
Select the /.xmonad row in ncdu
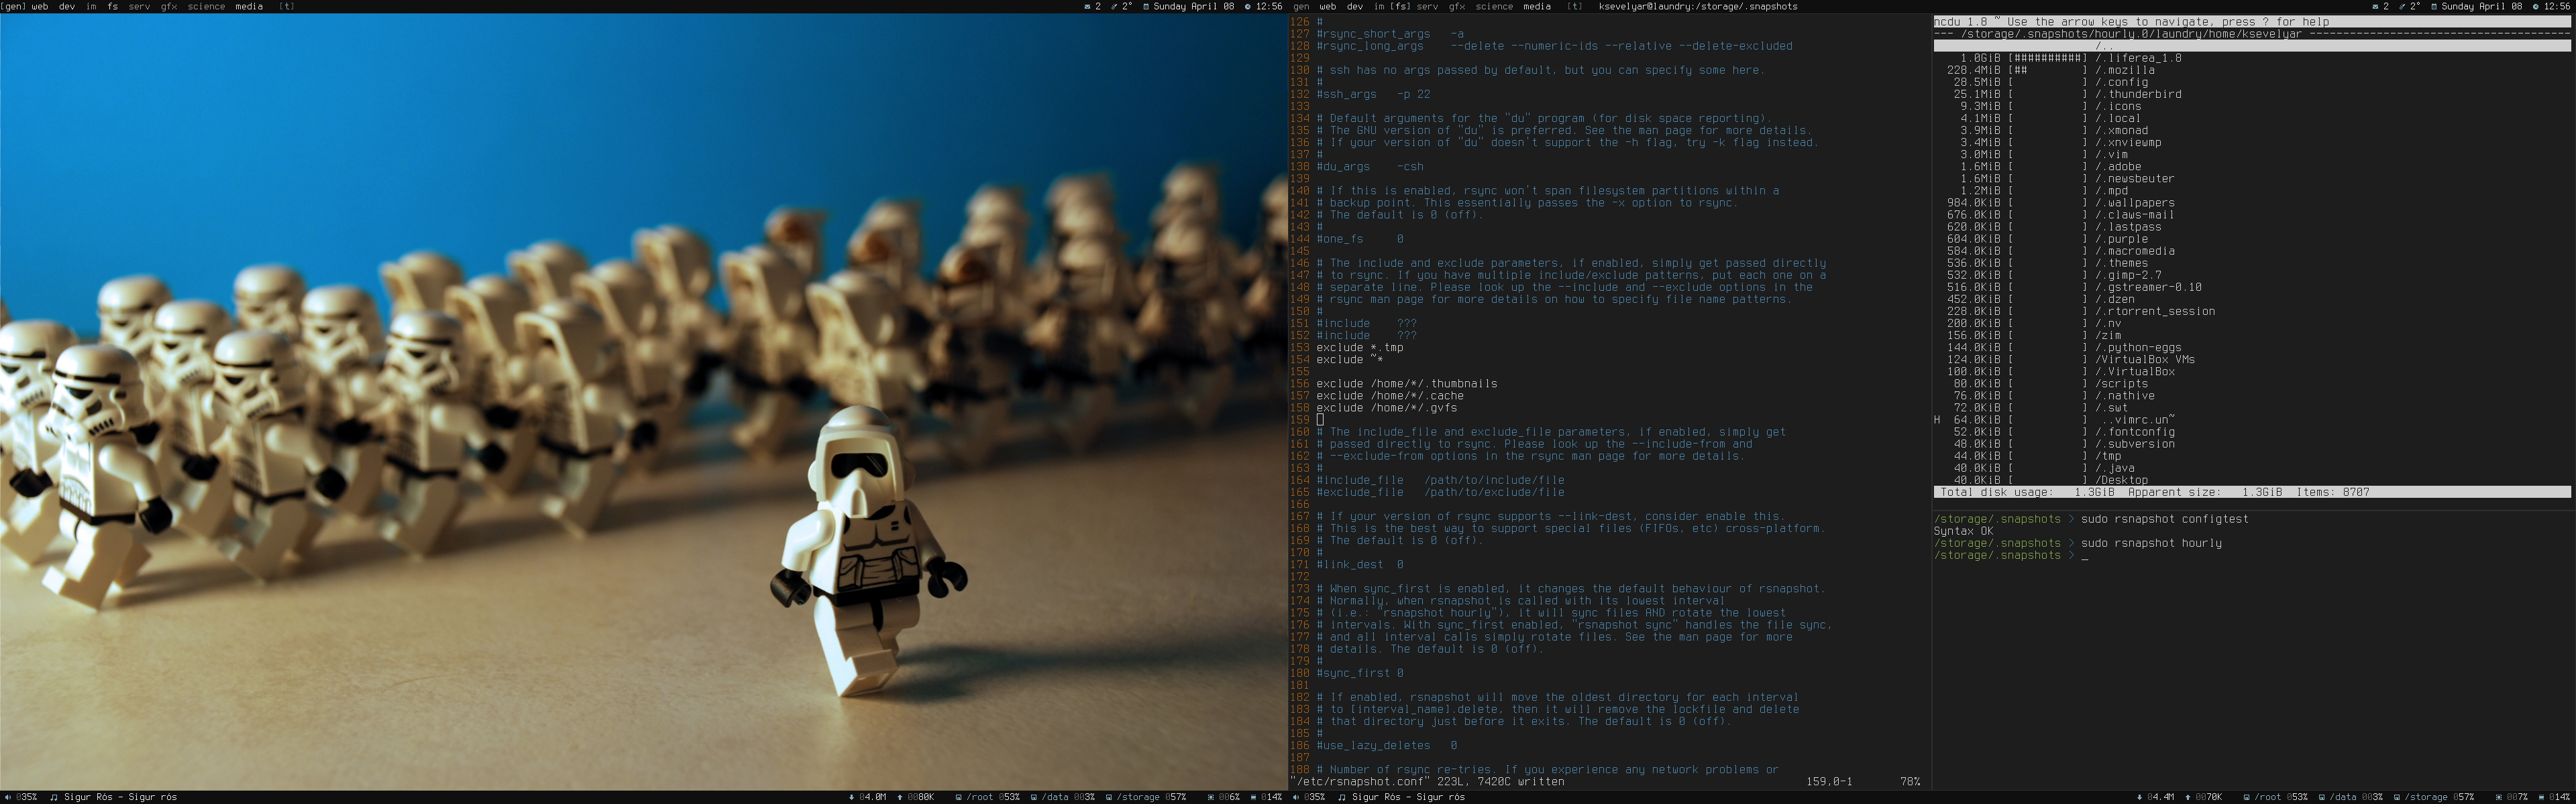(2252, 131)
